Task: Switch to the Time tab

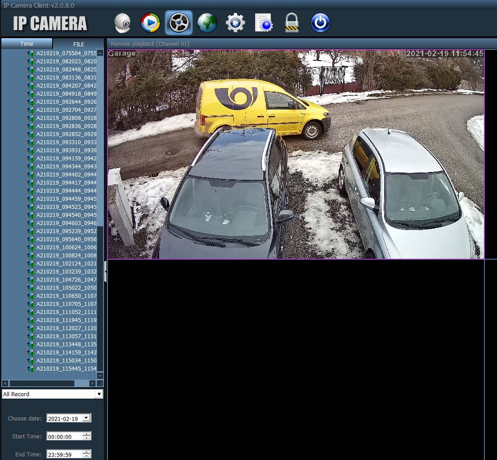Action: pyautogui.click(x=27, y=44)
